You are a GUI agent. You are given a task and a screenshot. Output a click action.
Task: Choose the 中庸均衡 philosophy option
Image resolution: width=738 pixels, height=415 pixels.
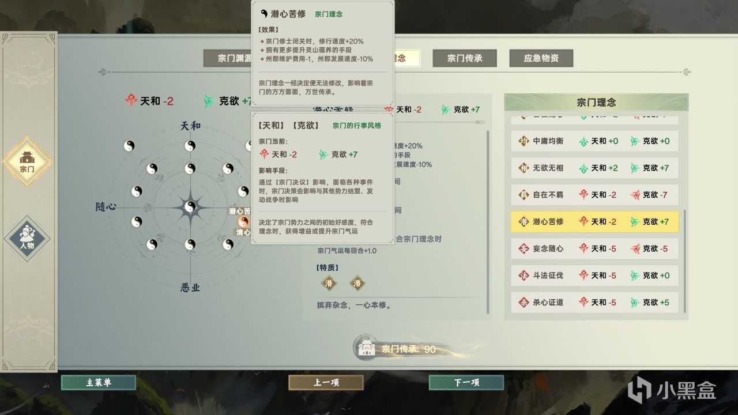click(594, 141)
